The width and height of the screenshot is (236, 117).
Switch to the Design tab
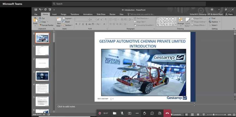tap(64, 14)
